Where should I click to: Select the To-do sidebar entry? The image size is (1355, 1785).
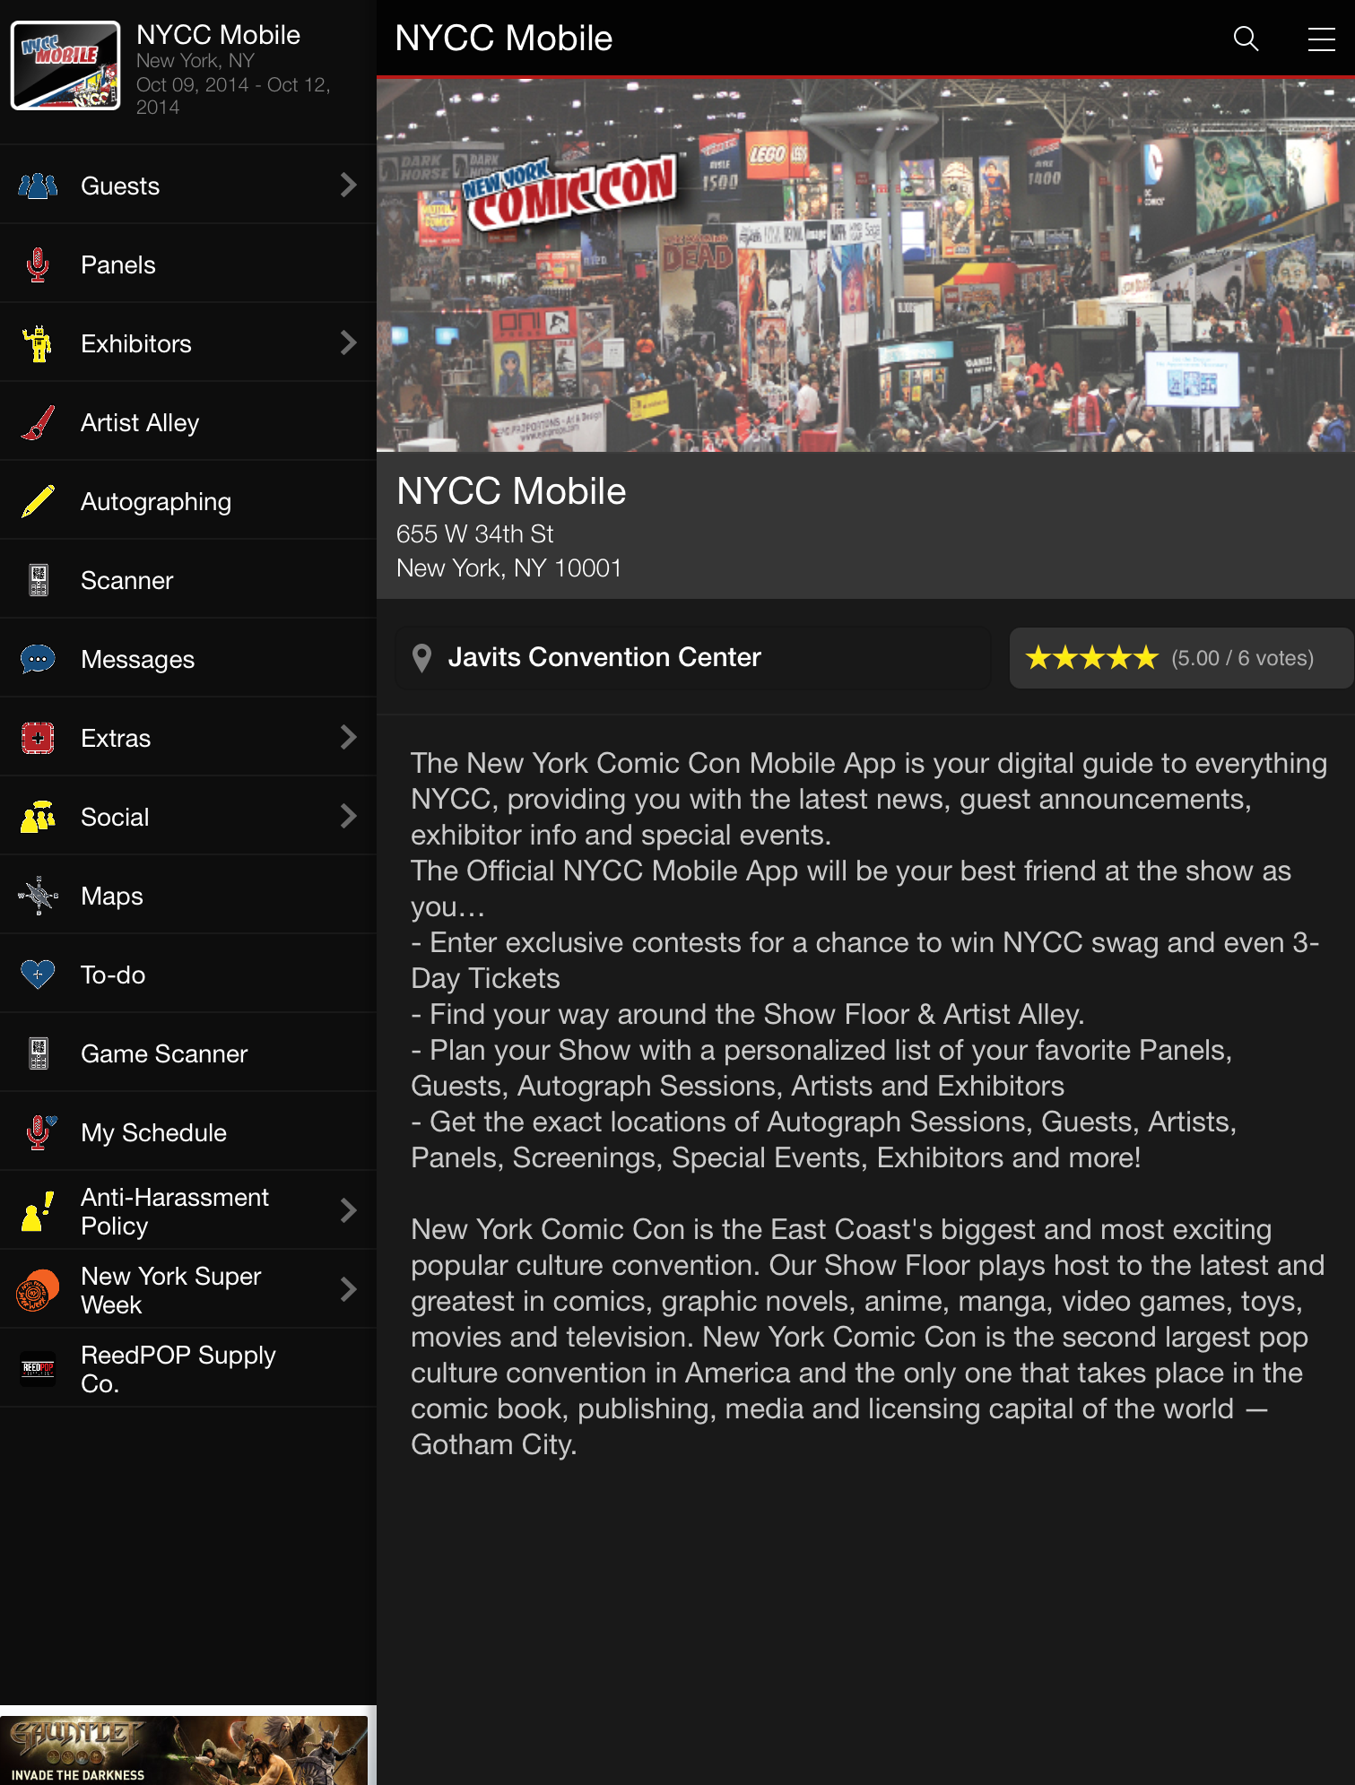pyautogui.click(x=188, y=975)
